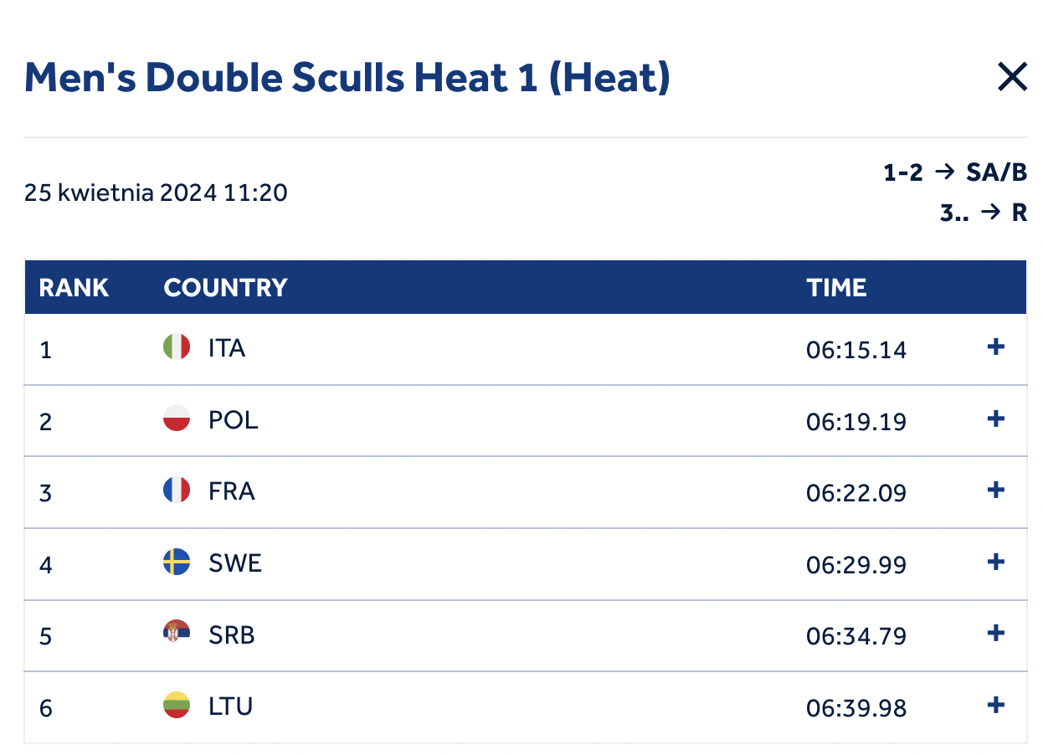The image size is (1043, 755).
Task: Click the 06:15.14 winning time
Action: 856,349
